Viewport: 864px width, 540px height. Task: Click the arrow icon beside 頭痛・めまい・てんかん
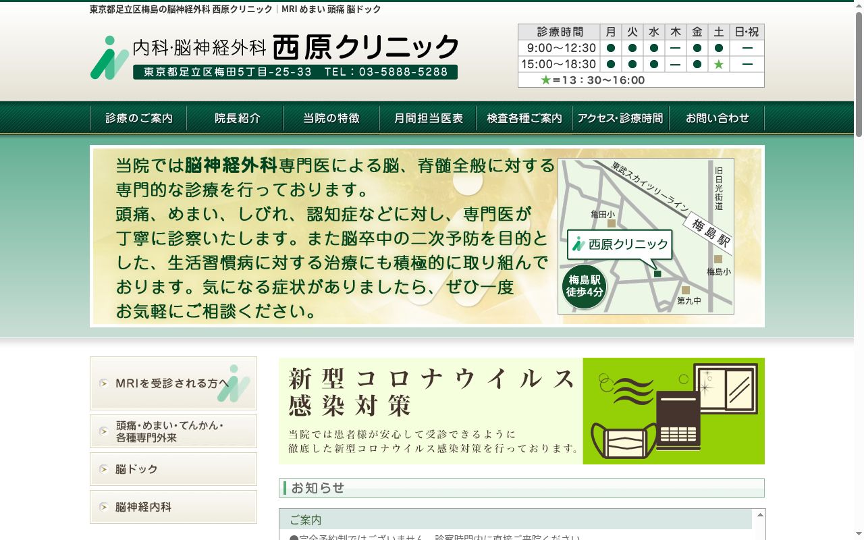pyautogui.click(x=103, y=431)
